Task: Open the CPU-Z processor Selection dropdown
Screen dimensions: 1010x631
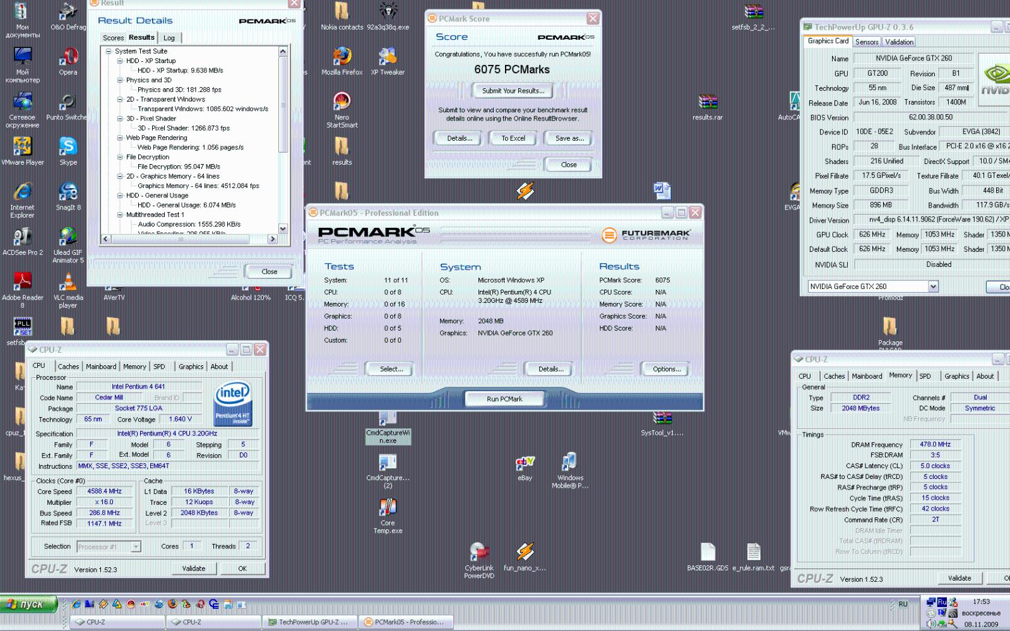Action: coord(136,547)
